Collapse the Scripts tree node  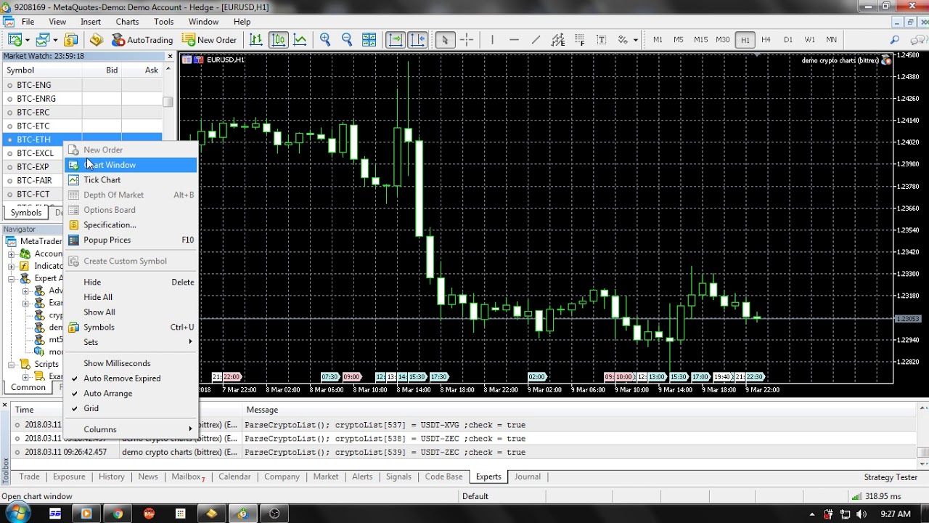click(12, 365)
